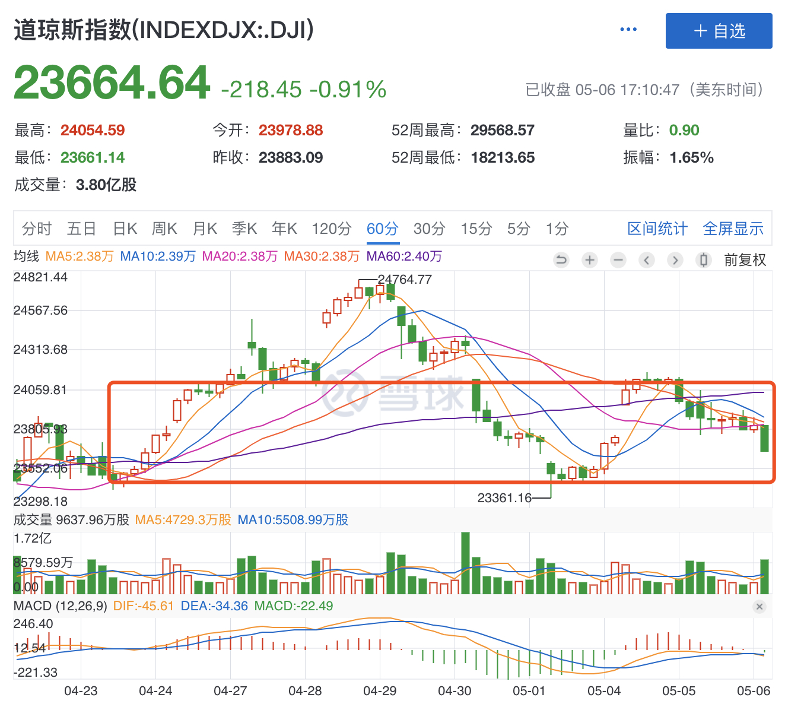Screen dimensions: 785x710
Task: Shift the chart left using the left chevron
Action: [x=647, y=260]
